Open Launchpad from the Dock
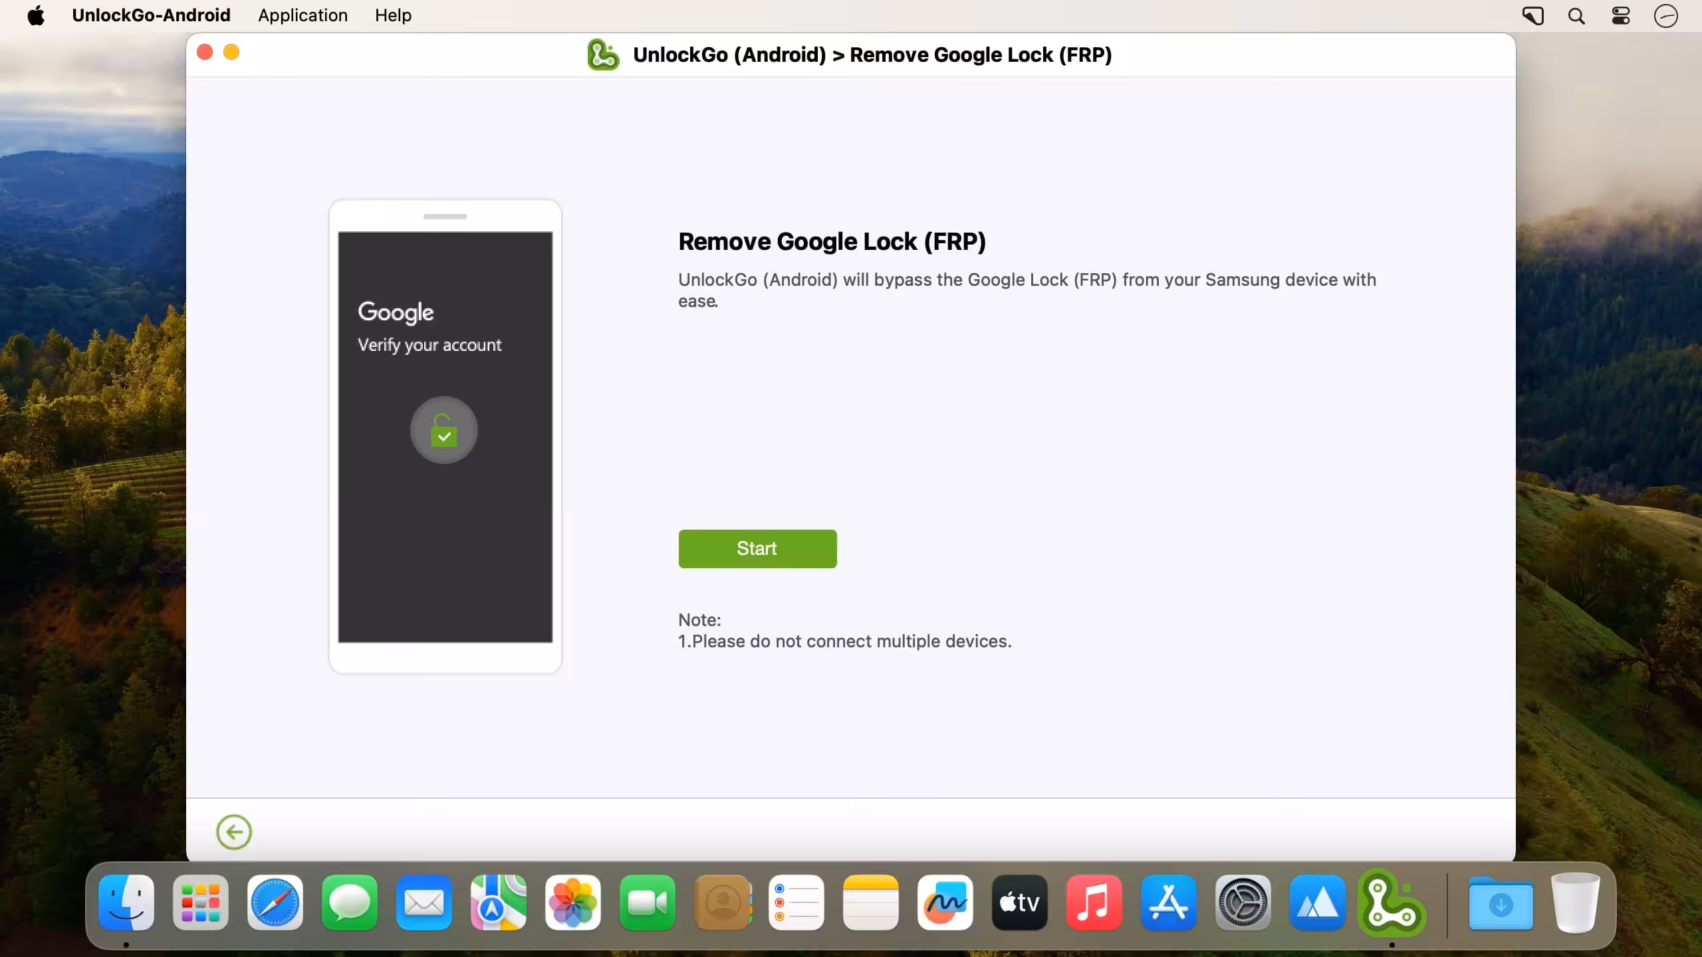The width and height of the screenshot is (1702, 957). coord(201,903)
